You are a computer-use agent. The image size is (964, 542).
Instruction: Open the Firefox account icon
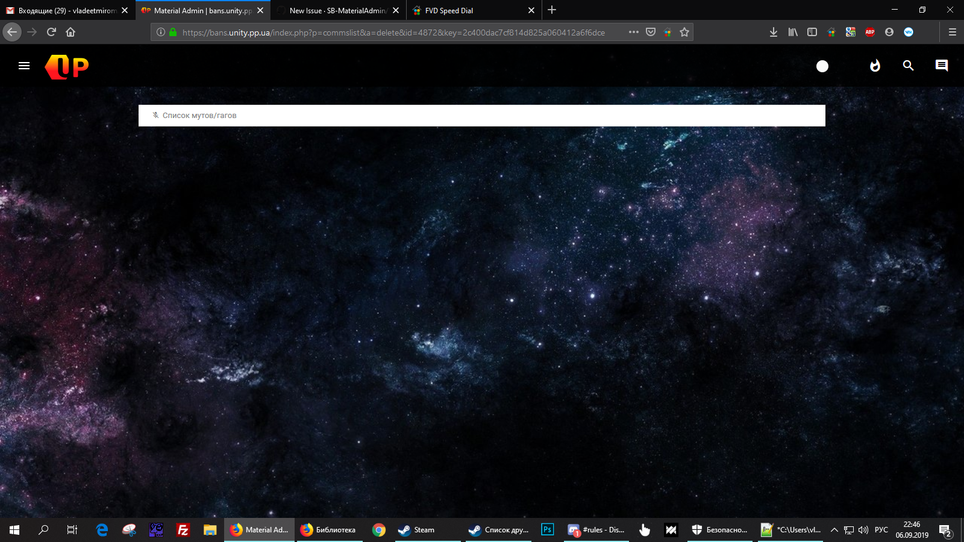point(889,32)
